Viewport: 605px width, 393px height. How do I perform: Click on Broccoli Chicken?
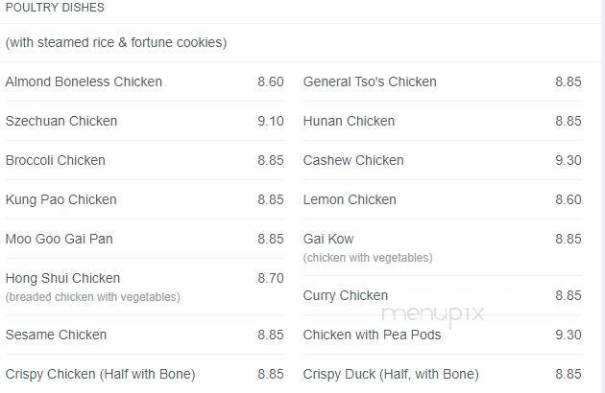pos(55,160)
